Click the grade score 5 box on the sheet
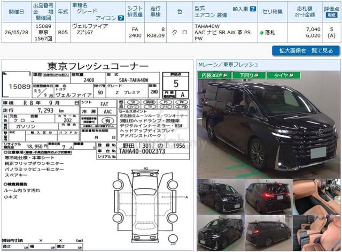The image size is (342, 252). pyautogui.click(x=176, y=83)
